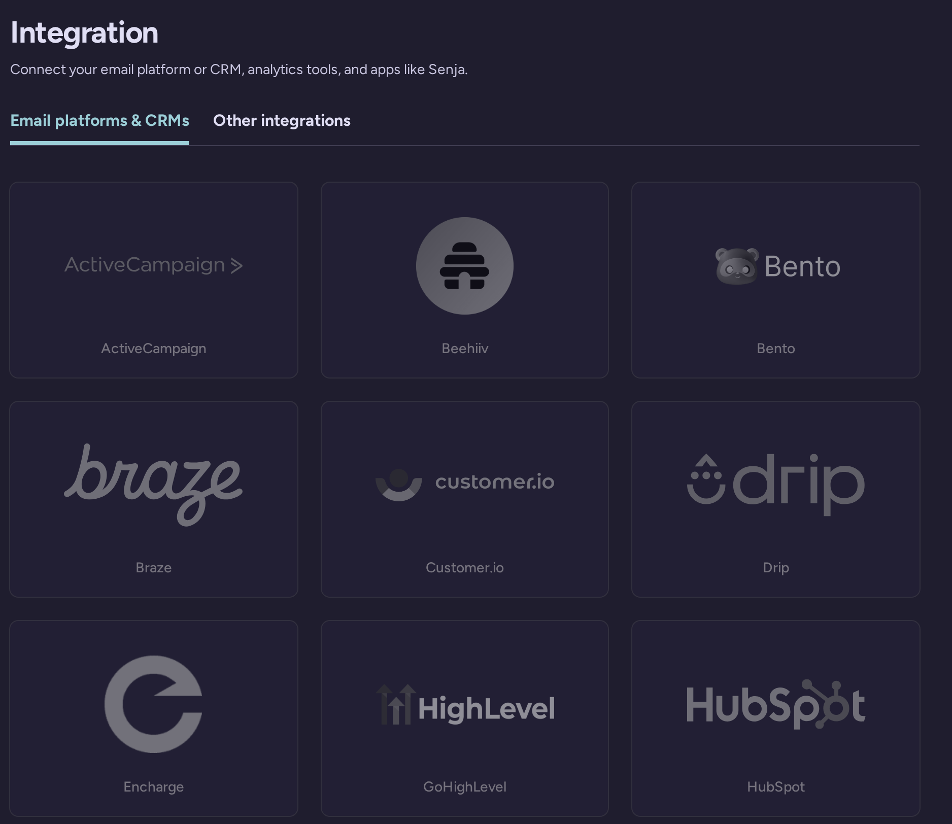952x824 pixels.
Task: Select the Braze card label
Action: (x=153, y=568)
